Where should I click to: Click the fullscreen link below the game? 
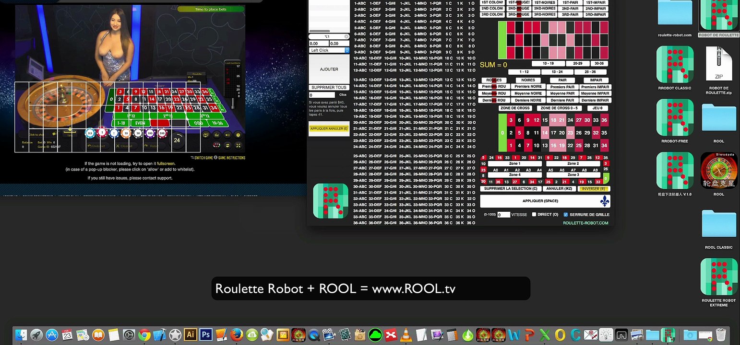pyautogui.click(x=166, y=163)
